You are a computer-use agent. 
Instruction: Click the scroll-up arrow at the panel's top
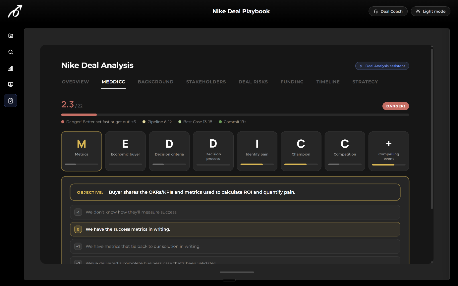click(432, 46)
